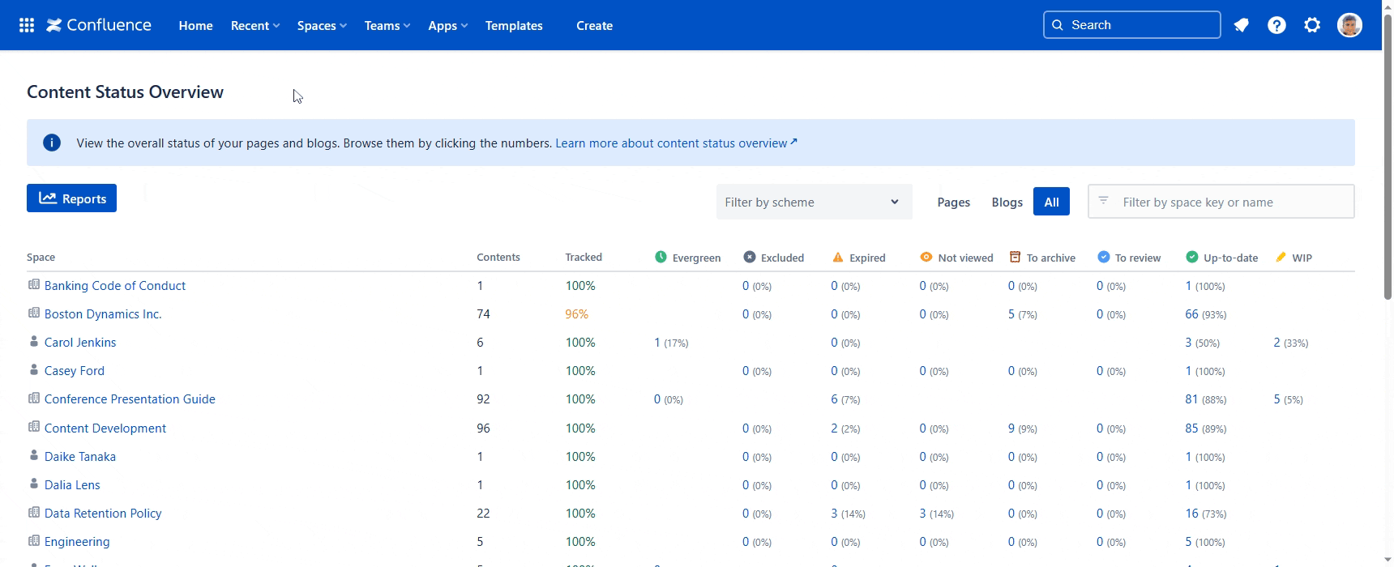Click the filter by space key field
1394x567 pixels.
pyautogui.click(x=1230, y=202)
